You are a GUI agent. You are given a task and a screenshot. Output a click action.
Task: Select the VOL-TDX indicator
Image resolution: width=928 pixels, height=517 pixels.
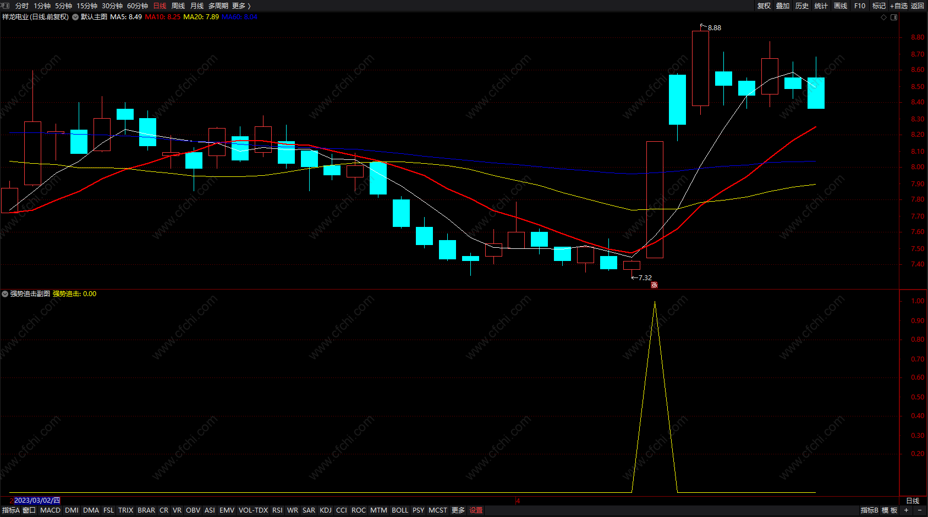point(253,510)
